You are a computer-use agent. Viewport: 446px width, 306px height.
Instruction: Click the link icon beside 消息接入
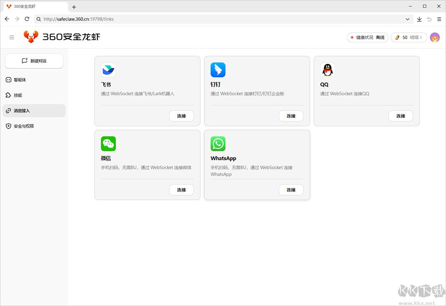9,111
